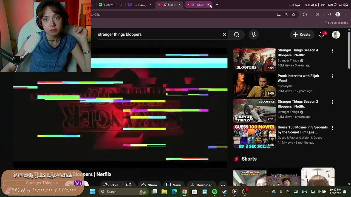Open Chrome three-dot menu

pyautogui.click(x=346, y=15)
